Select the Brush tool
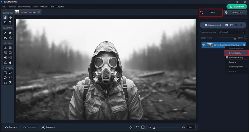The width and height of the screenshot is (249, 132). coord(5,33)
